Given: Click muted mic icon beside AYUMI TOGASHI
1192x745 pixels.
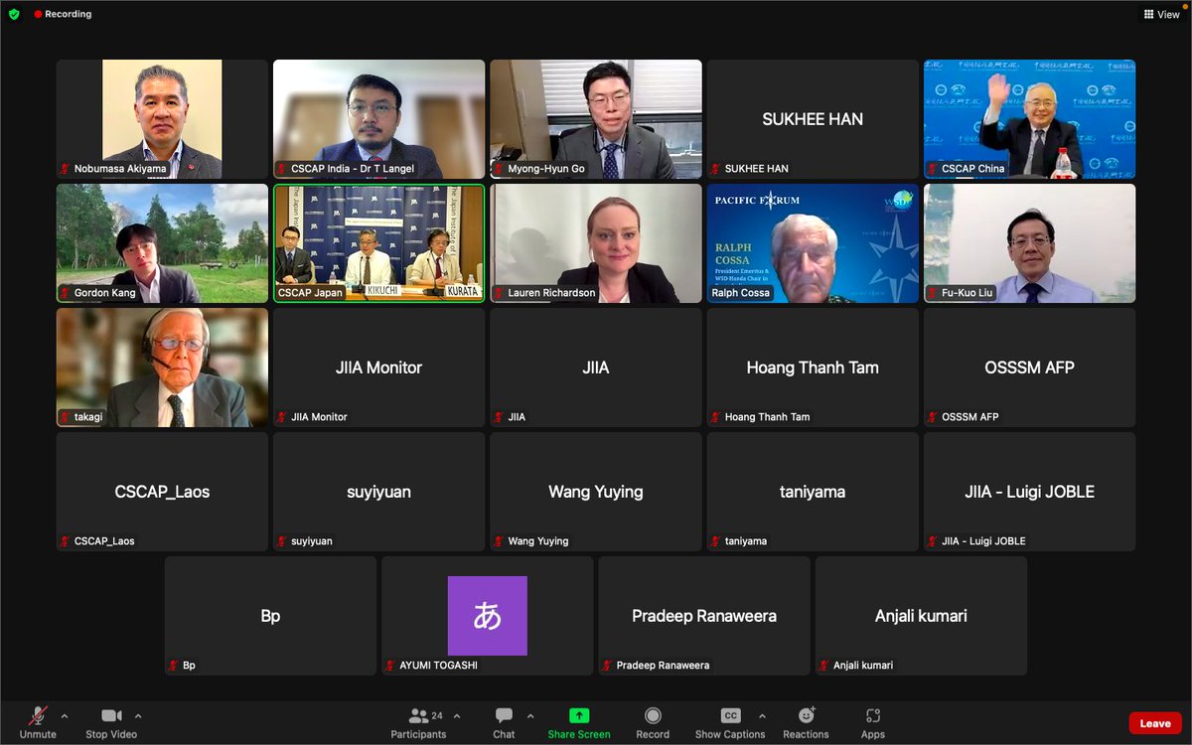Looking at the screenshot, I should 390,666.
